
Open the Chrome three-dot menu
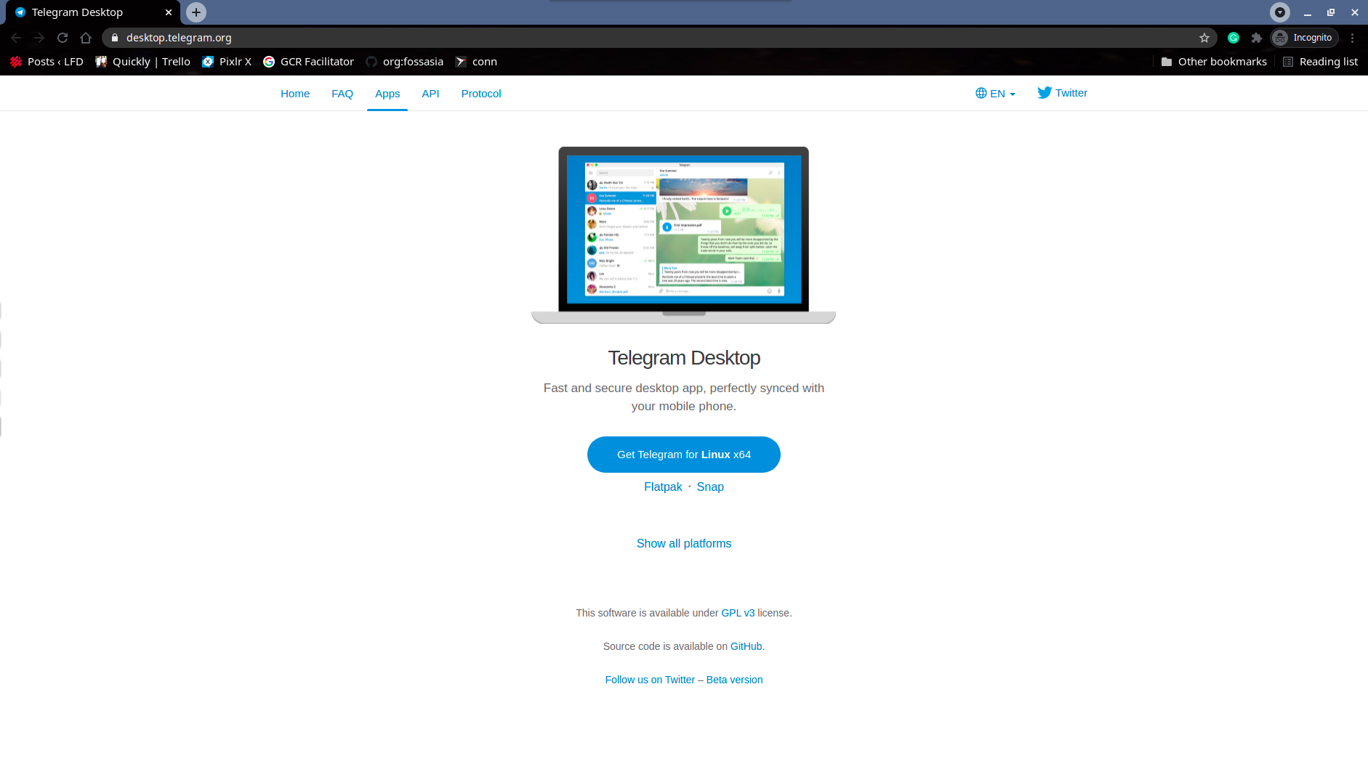pyautogui.click(x=1352, y=37)
